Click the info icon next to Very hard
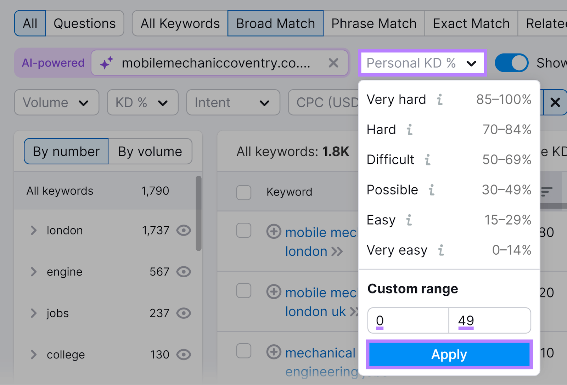Image resolution: width=567 pixels, height=385 pixels. coord(440,100)
